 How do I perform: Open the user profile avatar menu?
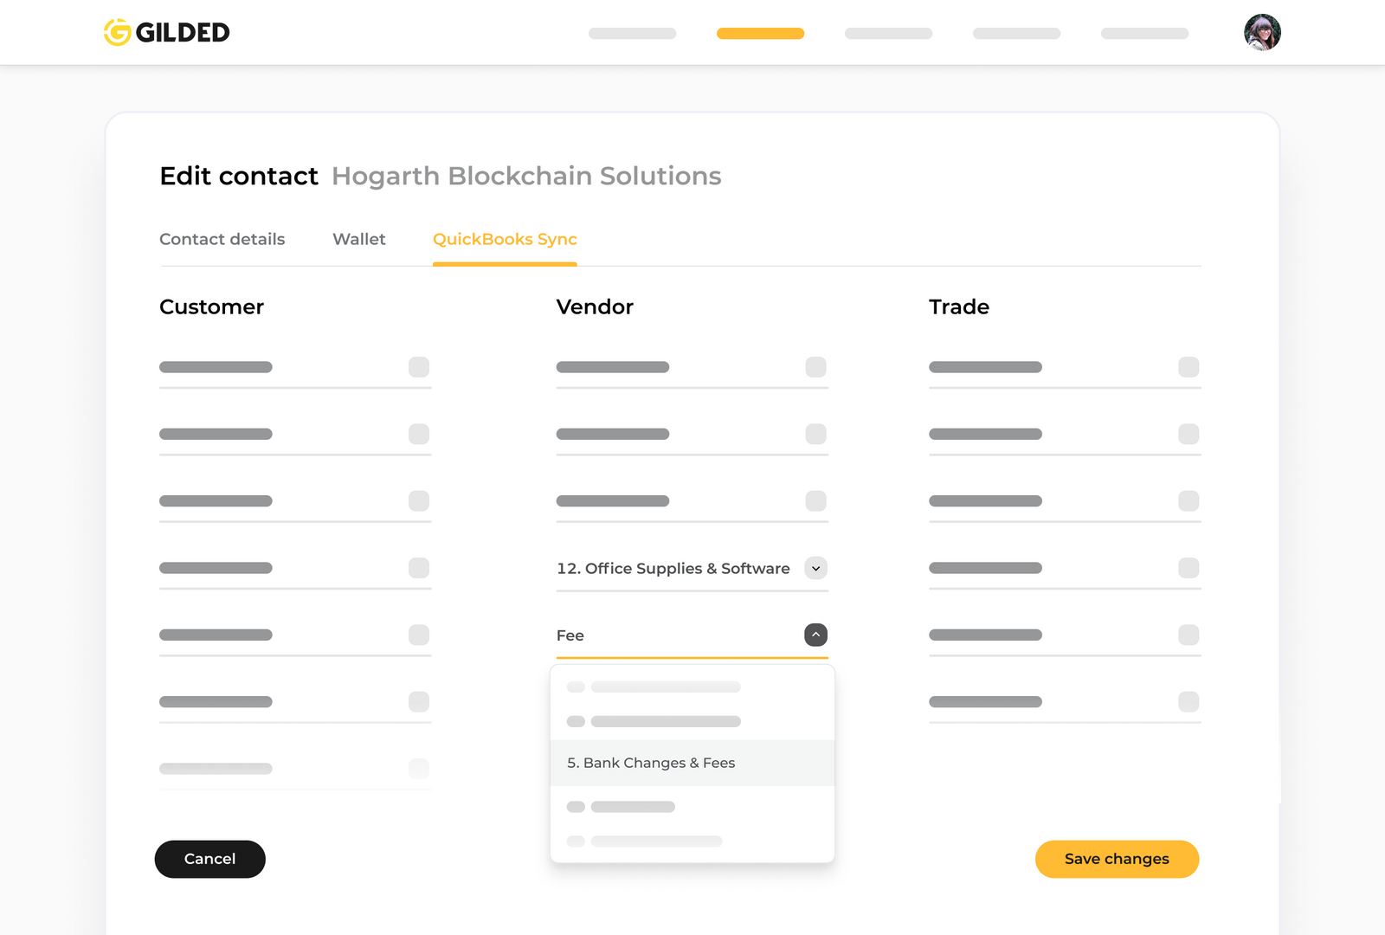click(x=1263, y=32)
